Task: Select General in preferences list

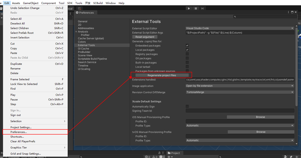Action: [x=83, y=21]
